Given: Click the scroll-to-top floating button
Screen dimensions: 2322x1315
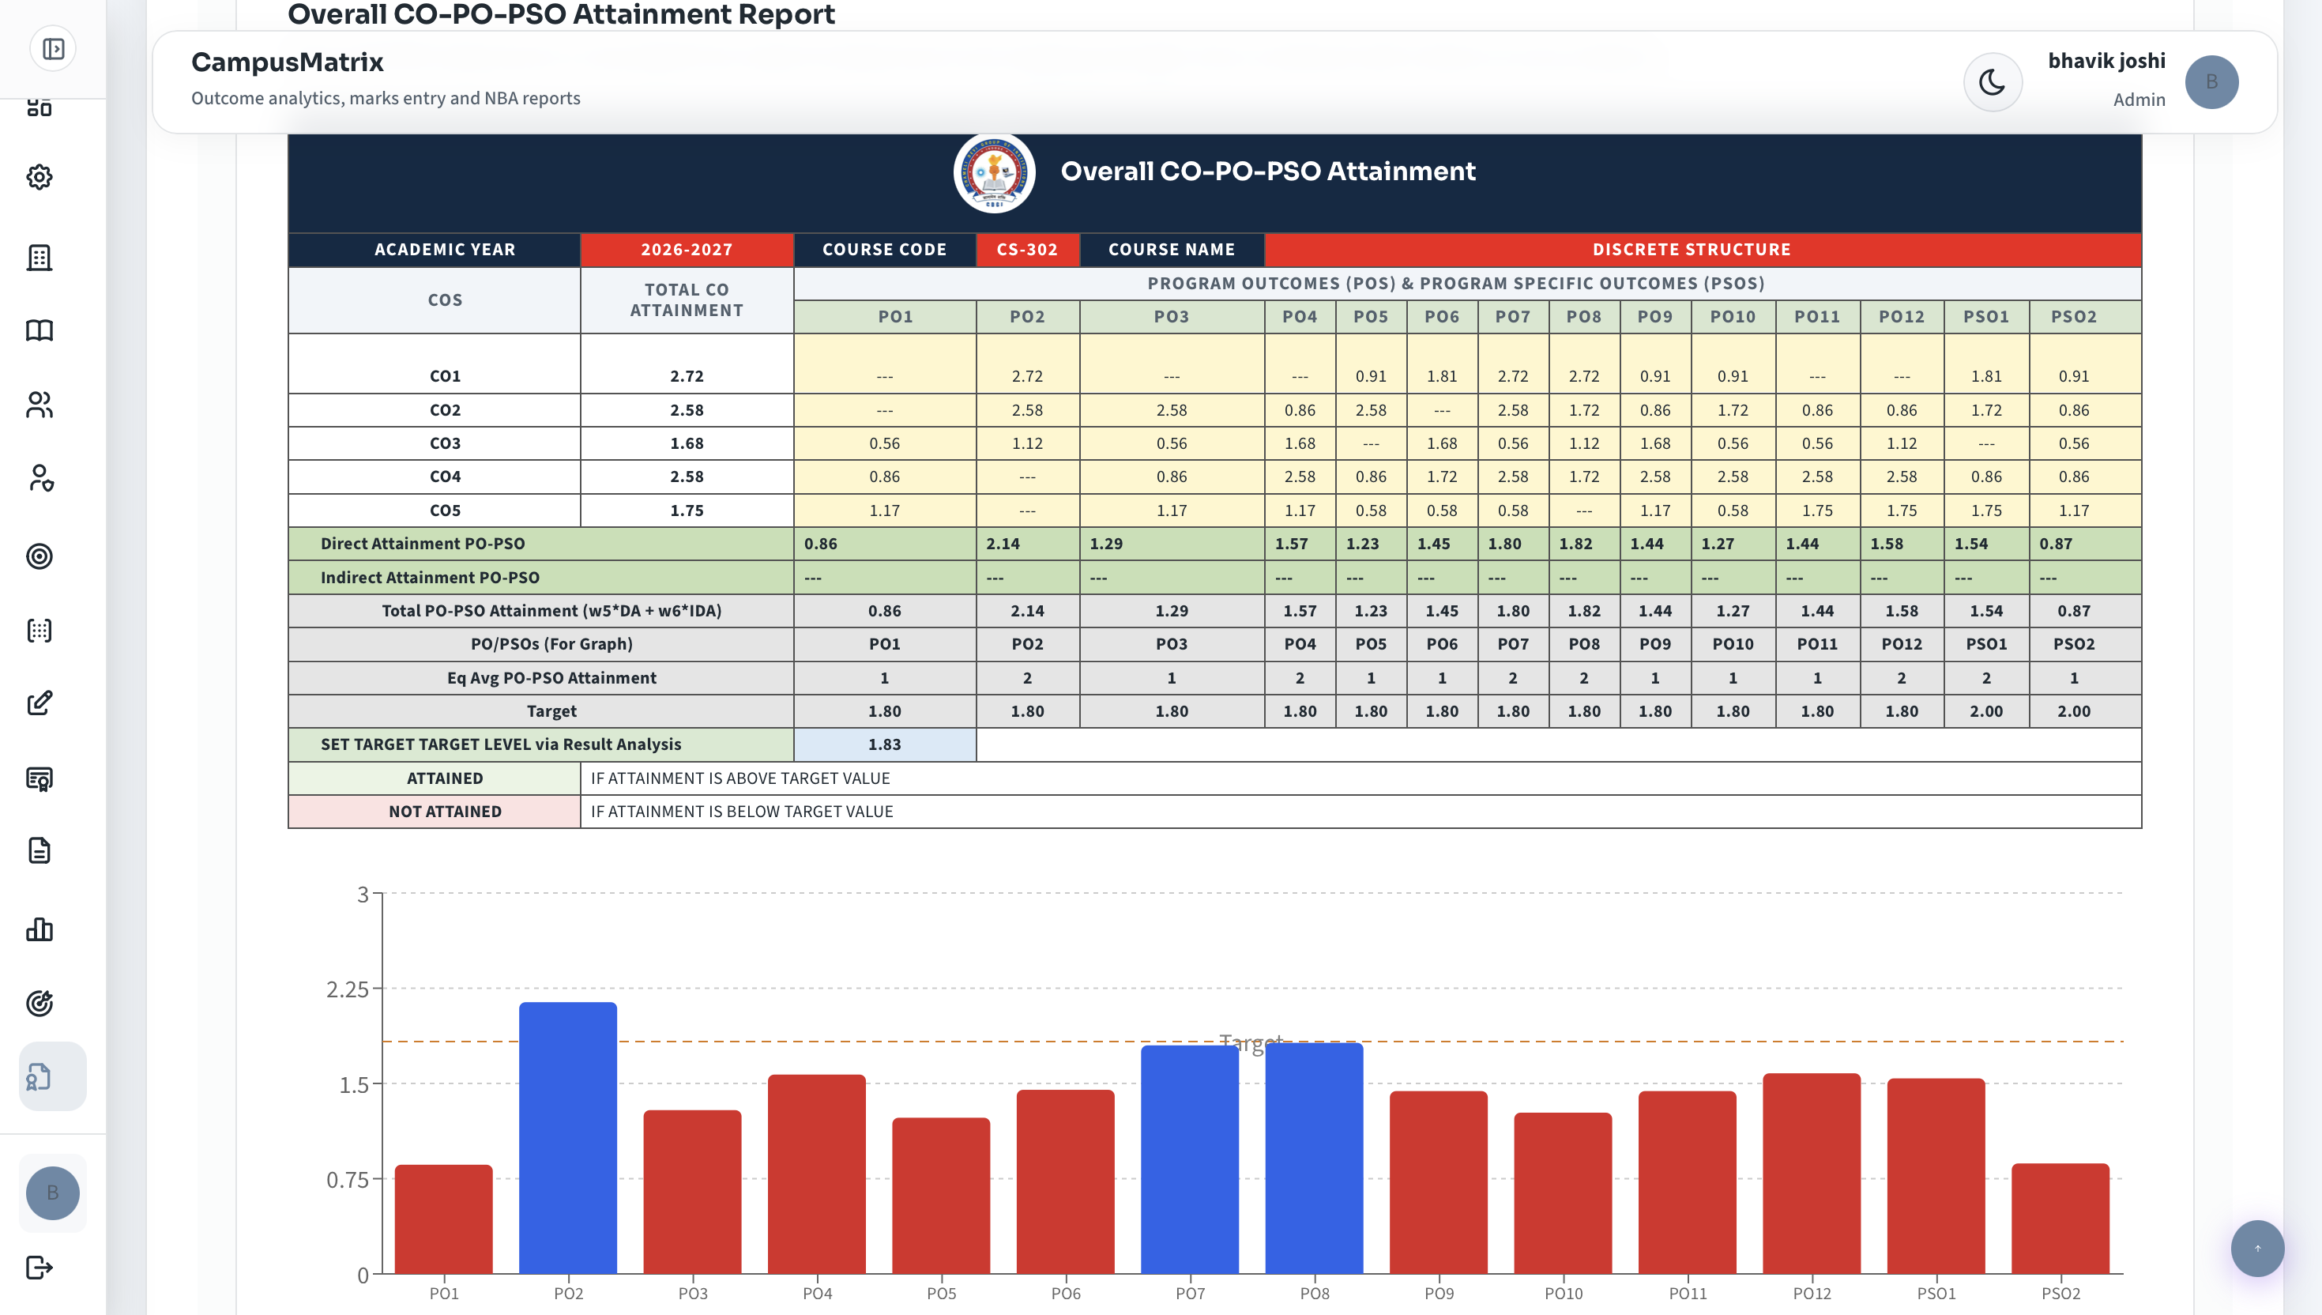Looking at the screenshot, I should coord(2257,1248).
